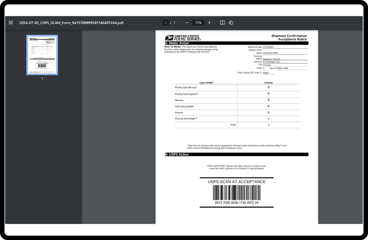
Task: Zoom in using the plus icon
Action: click(x=209, y=23)
